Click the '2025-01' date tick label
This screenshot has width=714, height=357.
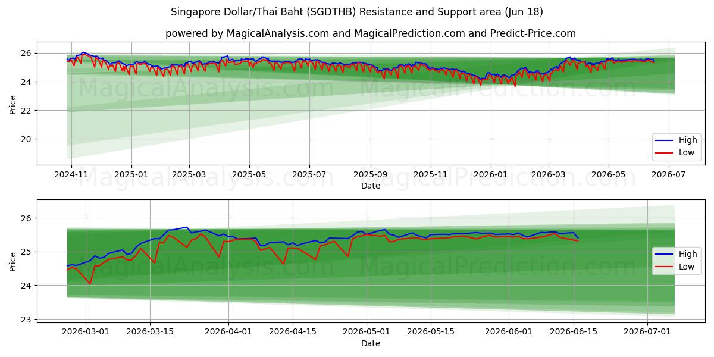tap(131, 175)
